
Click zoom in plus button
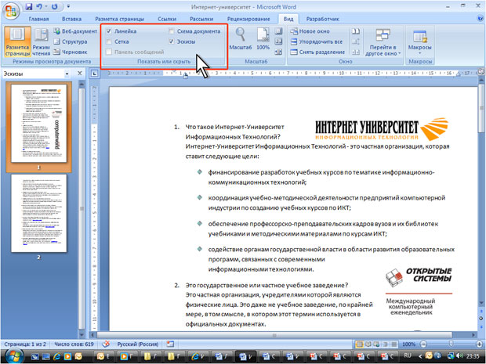pos(479,344)
